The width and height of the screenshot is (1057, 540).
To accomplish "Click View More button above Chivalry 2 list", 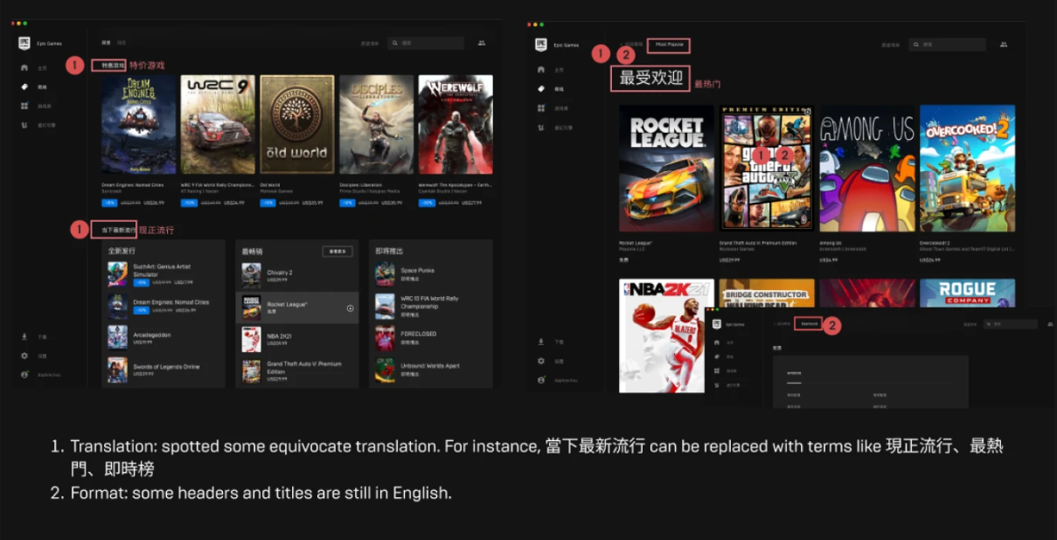I will tap(337, 252).
